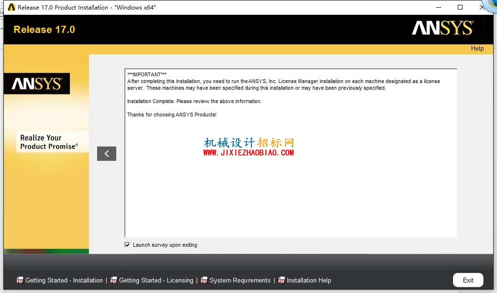Close the installation window
The height and width of the screenshot is (293, 497).
click(x=482, y=7)
